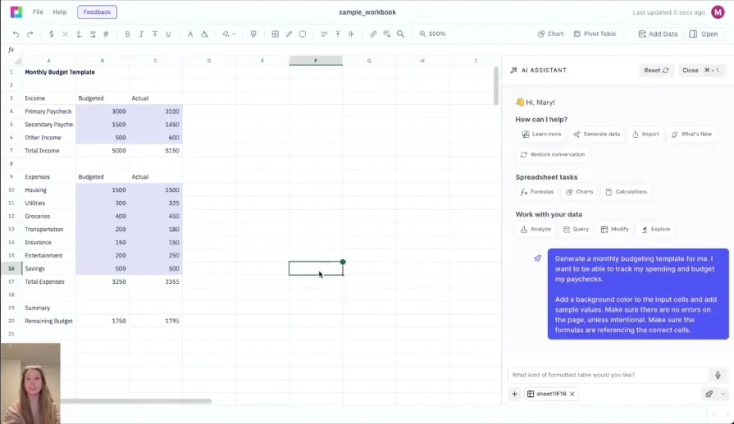The image size is (734, 424).
Task: Click the Total Income cell
Action: pyautogui.click(x=48, y=151)
